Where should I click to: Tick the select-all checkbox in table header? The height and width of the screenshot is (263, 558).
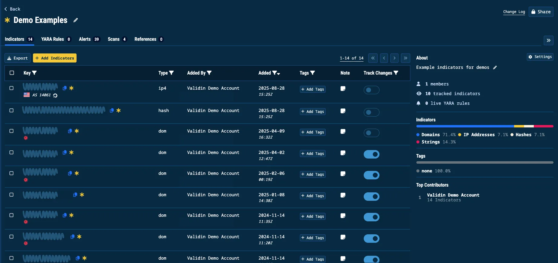tap(12, 73)
